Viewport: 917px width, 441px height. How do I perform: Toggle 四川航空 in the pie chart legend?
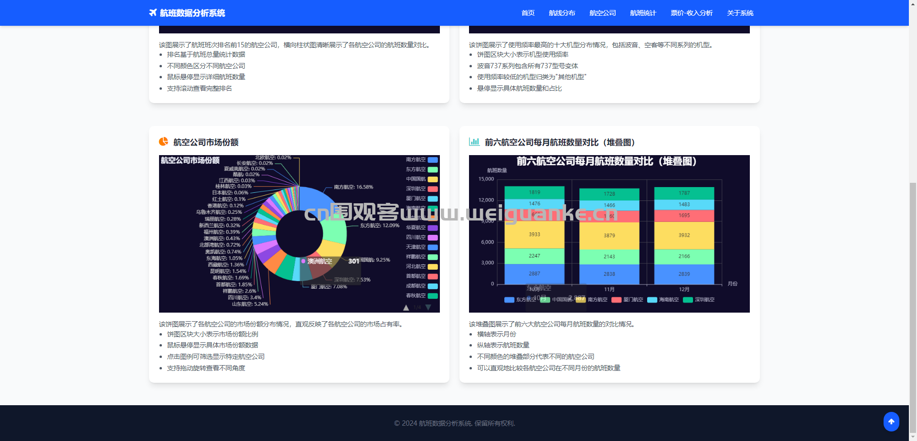(x=421, y=237)
